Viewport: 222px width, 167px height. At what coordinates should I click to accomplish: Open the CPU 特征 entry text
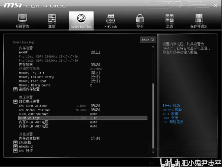(26, 151)
